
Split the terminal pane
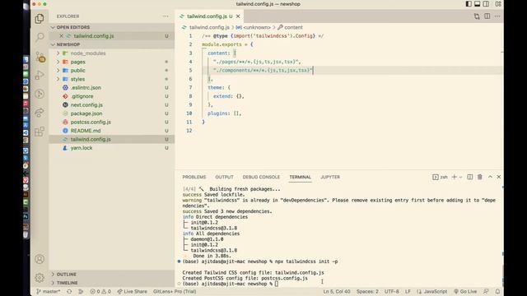click(470, 177)
